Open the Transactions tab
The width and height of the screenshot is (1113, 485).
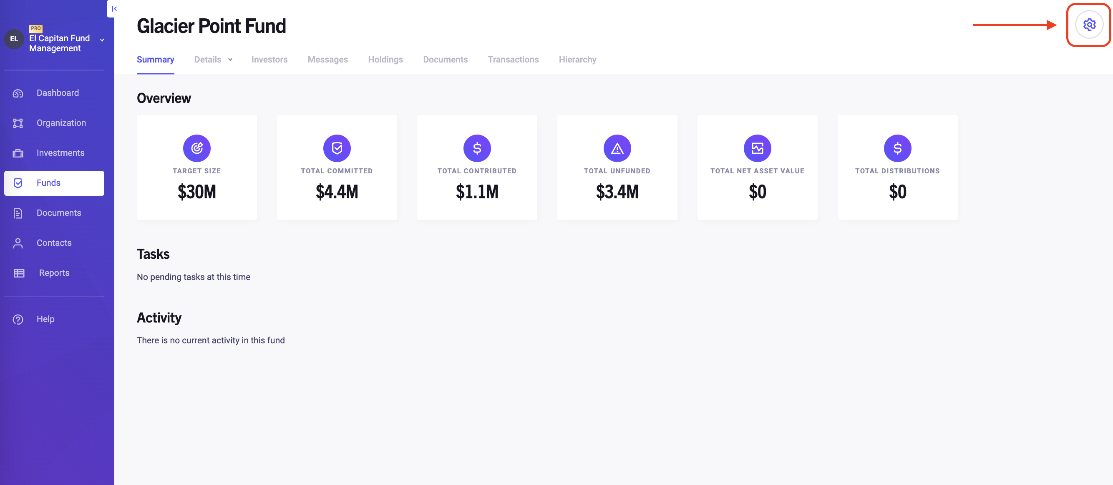pyautogui.click(x=513, y=60)
